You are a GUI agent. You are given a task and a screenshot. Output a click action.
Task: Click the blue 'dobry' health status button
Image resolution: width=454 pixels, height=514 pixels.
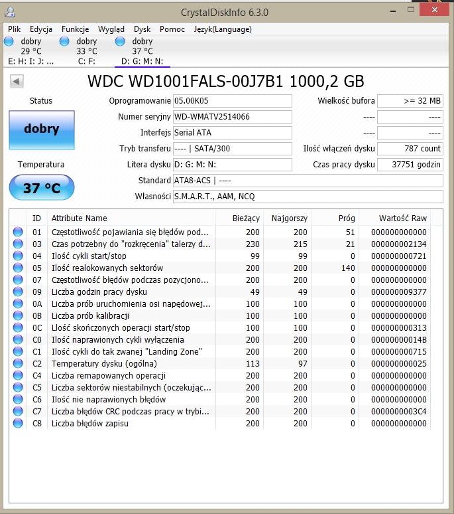pyautogui.click(x=42, y=130)
